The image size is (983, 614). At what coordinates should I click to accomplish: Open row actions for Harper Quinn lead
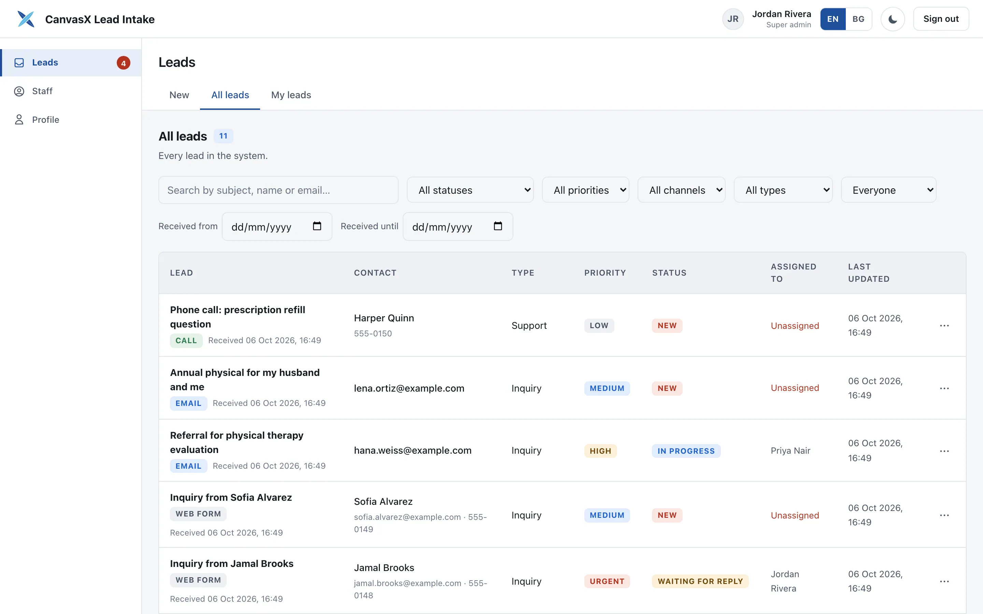[944, 326]
